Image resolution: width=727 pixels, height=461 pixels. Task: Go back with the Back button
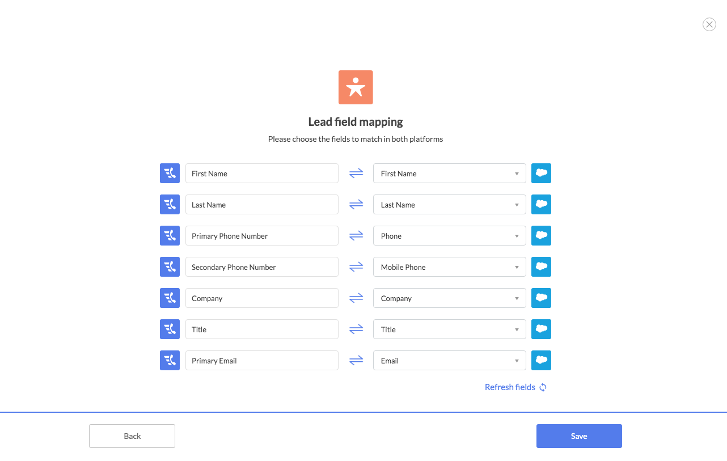[x=132, y=436]
